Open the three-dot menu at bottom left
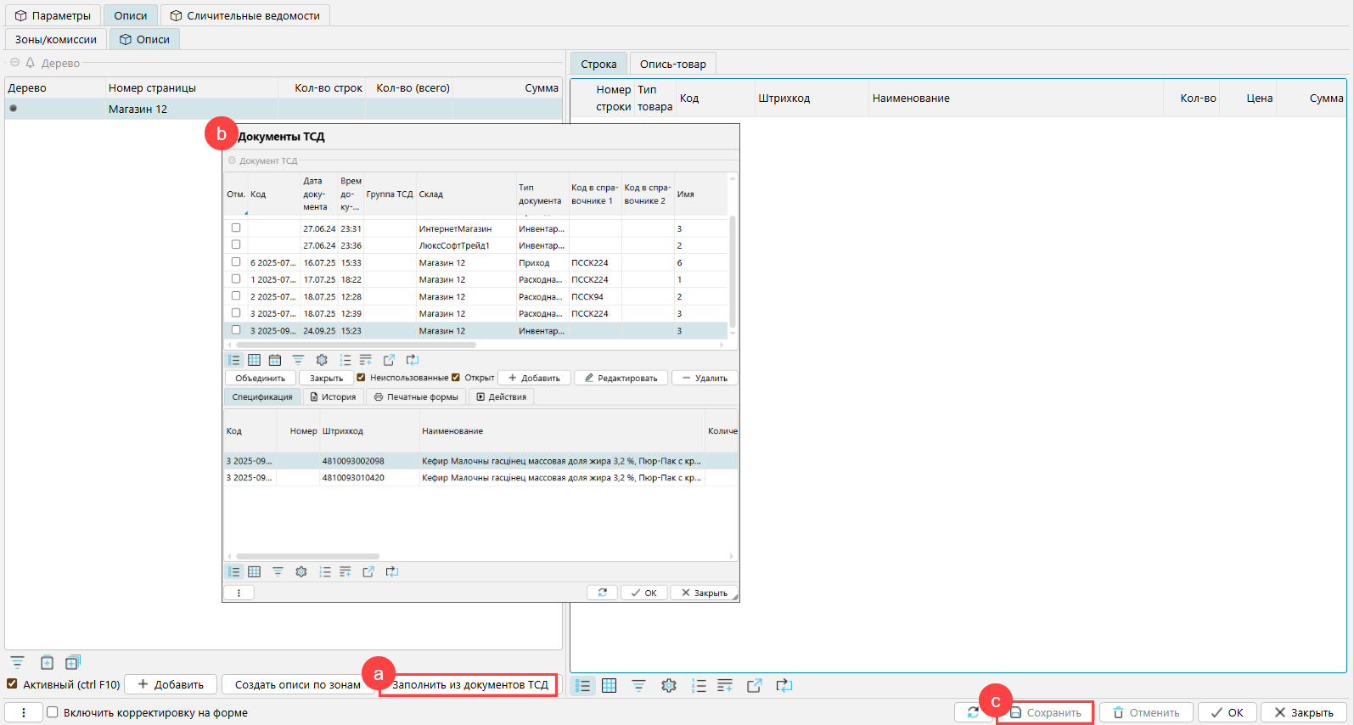Screen dimensions: 1354x725 24,713
